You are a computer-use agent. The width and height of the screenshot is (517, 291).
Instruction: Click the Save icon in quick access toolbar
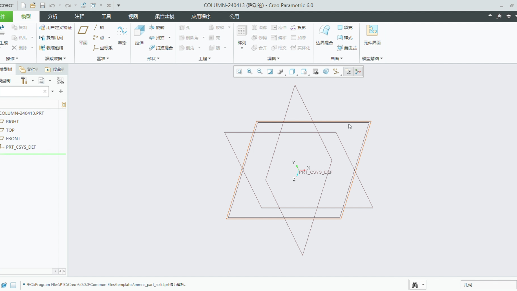point(42,5)
